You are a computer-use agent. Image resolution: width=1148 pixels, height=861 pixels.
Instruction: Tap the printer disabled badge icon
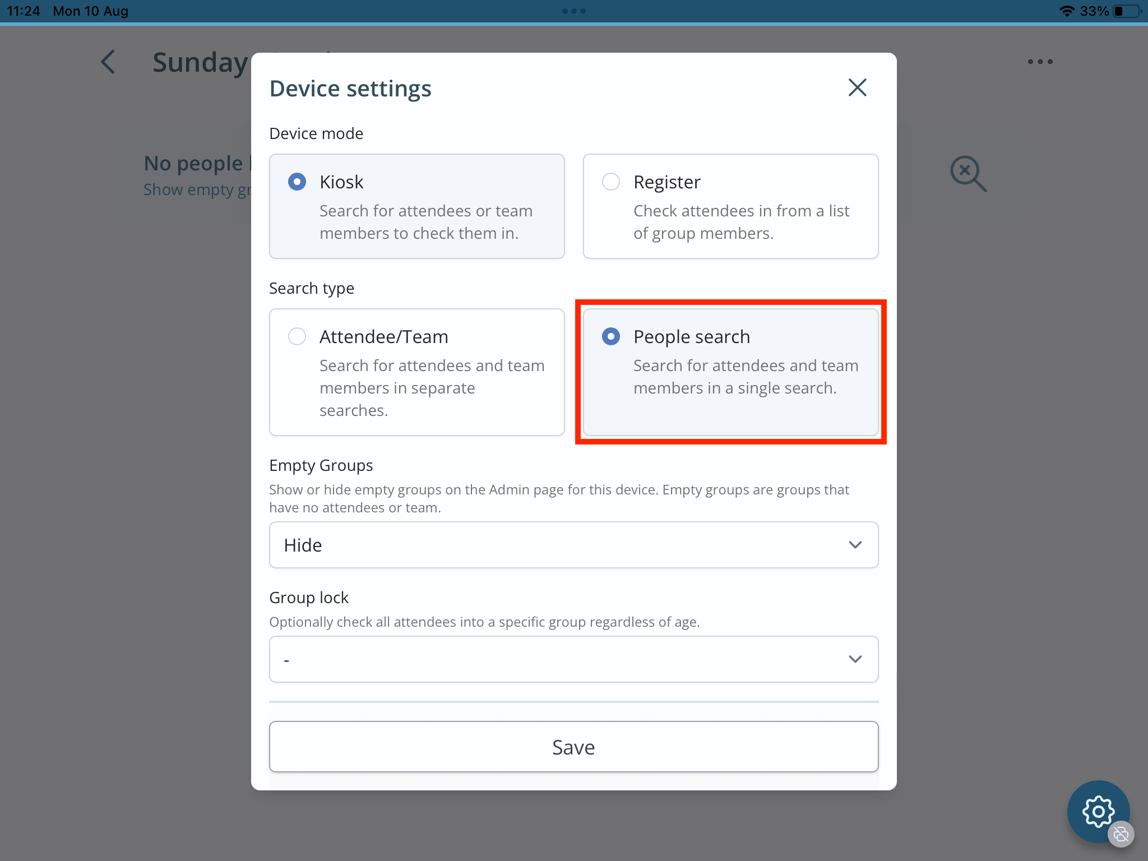coord(1121,834)
